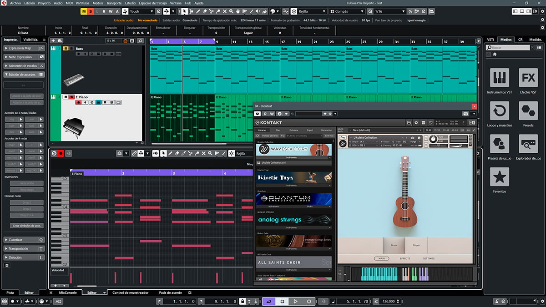
Task: Switch to the MixConsole tab
Action: (x=68, y=292)
